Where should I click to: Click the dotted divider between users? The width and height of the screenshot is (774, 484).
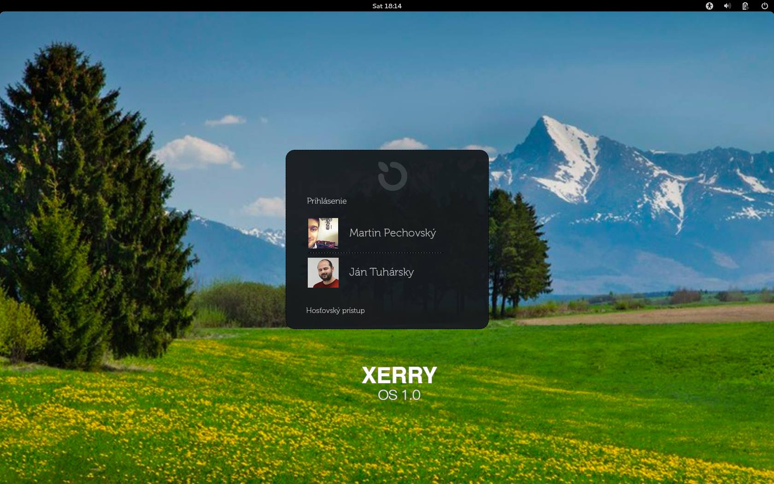tap(375, 253)
